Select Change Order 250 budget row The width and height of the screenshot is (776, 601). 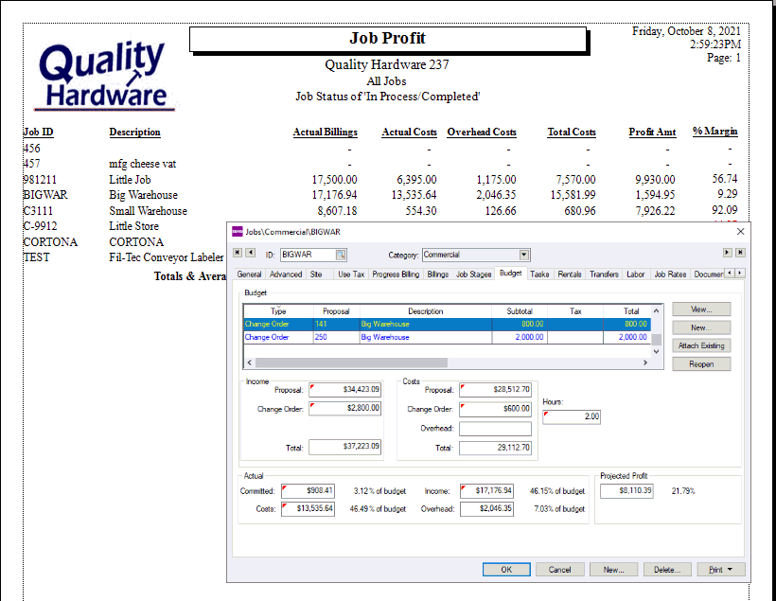447,337
